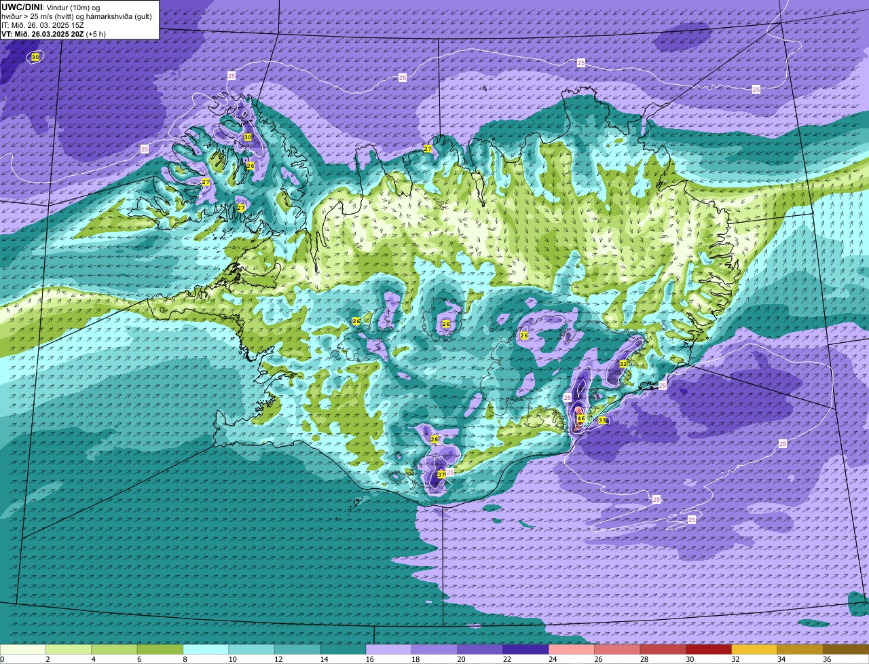The height and width of the screenshot is (664, 869).
Task: Click the 16–18 m/s lavender legend swatch
Action: point(388,649)
